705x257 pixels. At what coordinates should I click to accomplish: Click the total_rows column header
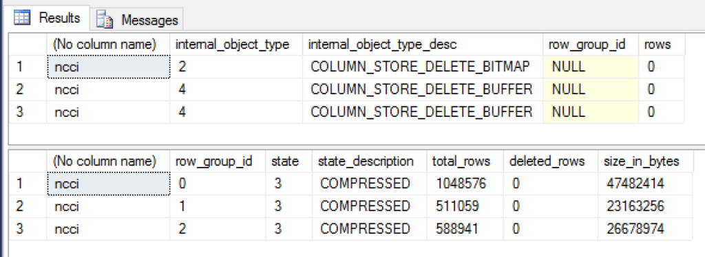[x=465, y=161]
